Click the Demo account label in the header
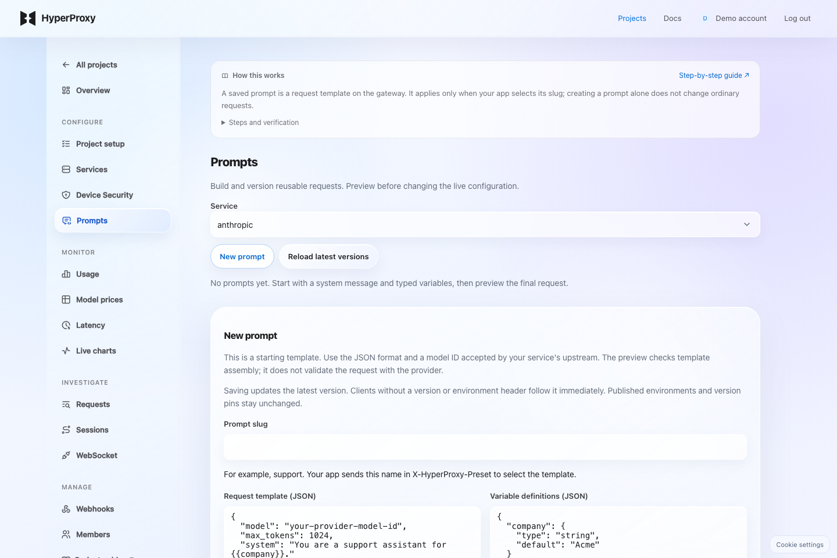This screenshot has width=837, height=558. (x=741, y=19)
